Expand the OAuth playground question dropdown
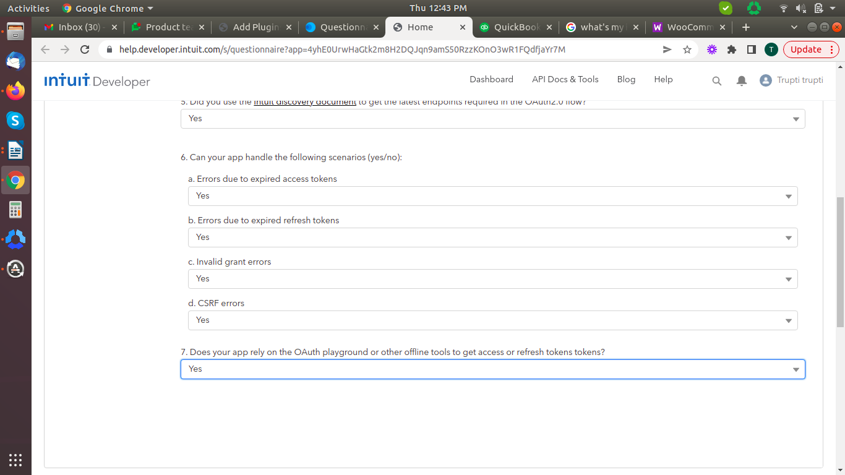The height and width of the screenshot is (475, 845). tap(492, 369)
